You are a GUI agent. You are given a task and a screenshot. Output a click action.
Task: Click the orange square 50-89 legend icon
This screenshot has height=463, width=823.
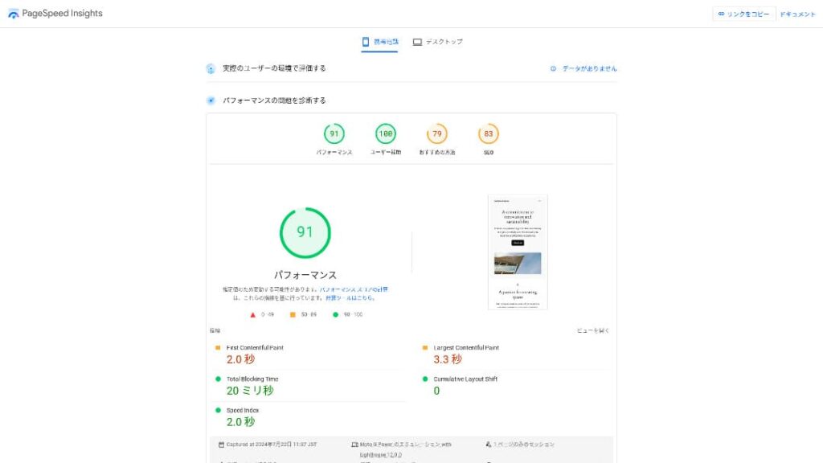(x=293, y=315)
